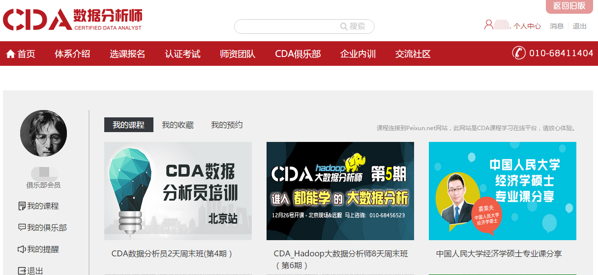This screenshot has height=275, width=598.
Task: Click the 俱乐部会员 label under the avatar
Action: pyautogui.click(x=43, y=186)
